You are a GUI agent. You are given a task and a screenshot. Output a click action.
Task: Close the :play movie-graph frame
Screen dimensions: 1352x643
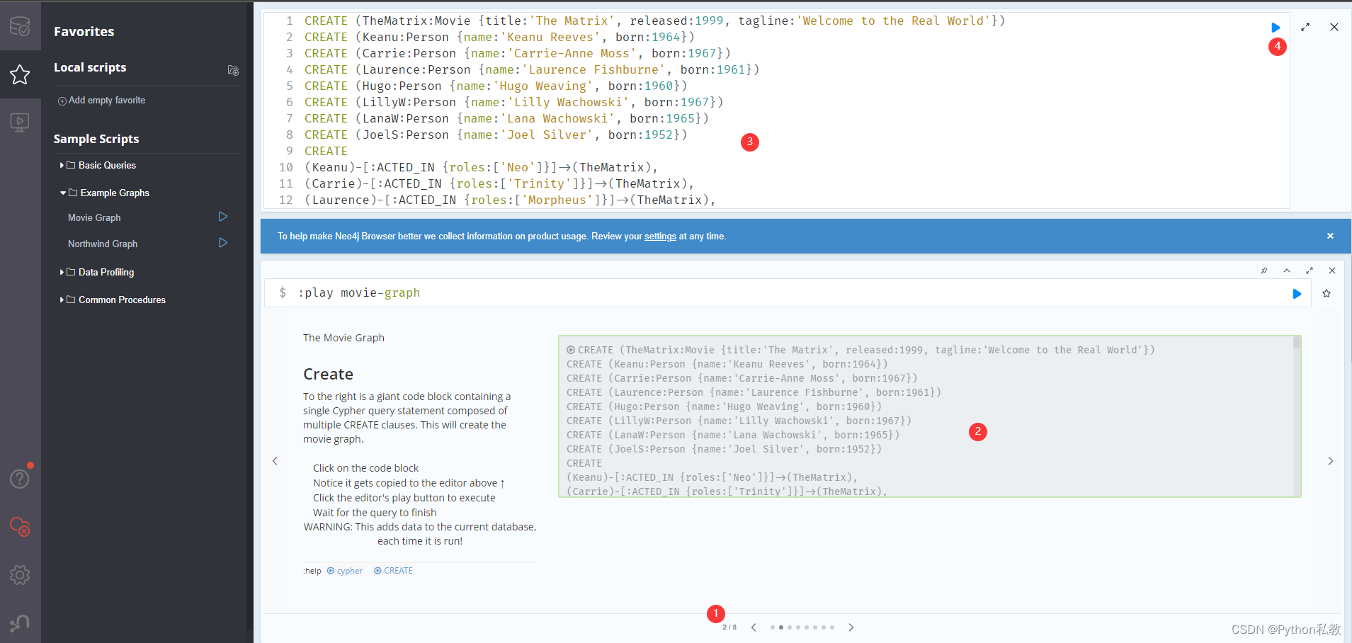(x=1332, y=271)
